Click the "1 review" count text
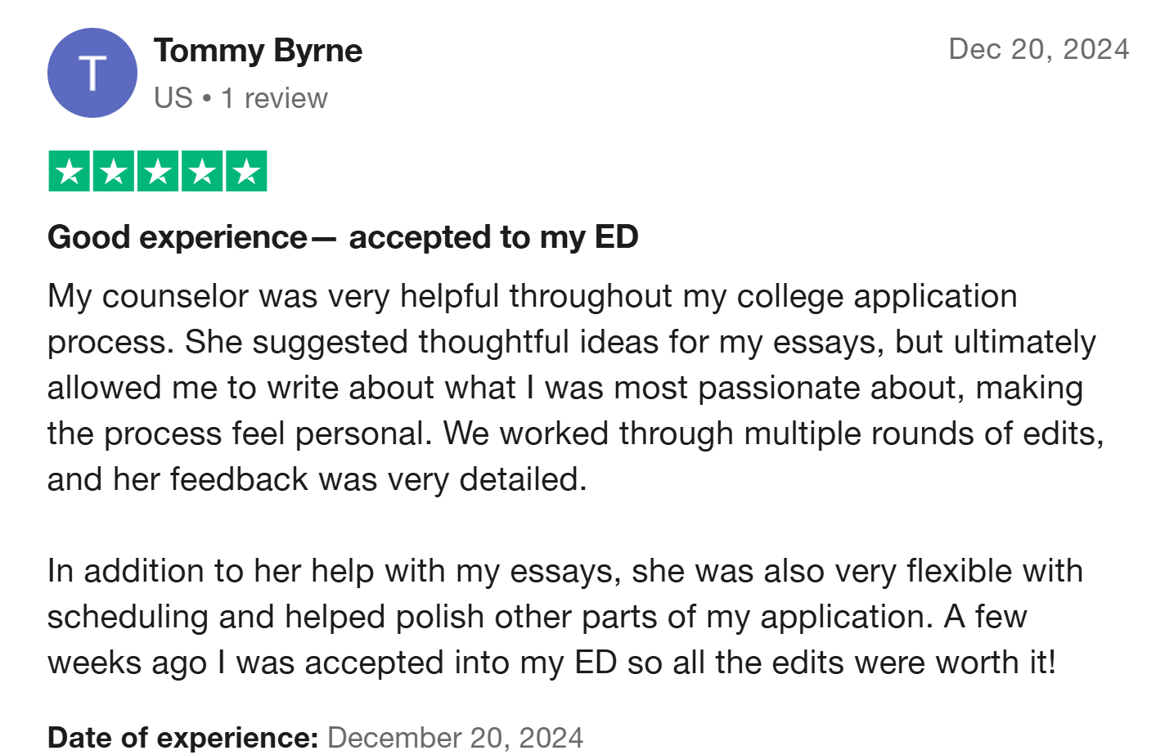This screenshot has width=1174, height=755. 274,98
